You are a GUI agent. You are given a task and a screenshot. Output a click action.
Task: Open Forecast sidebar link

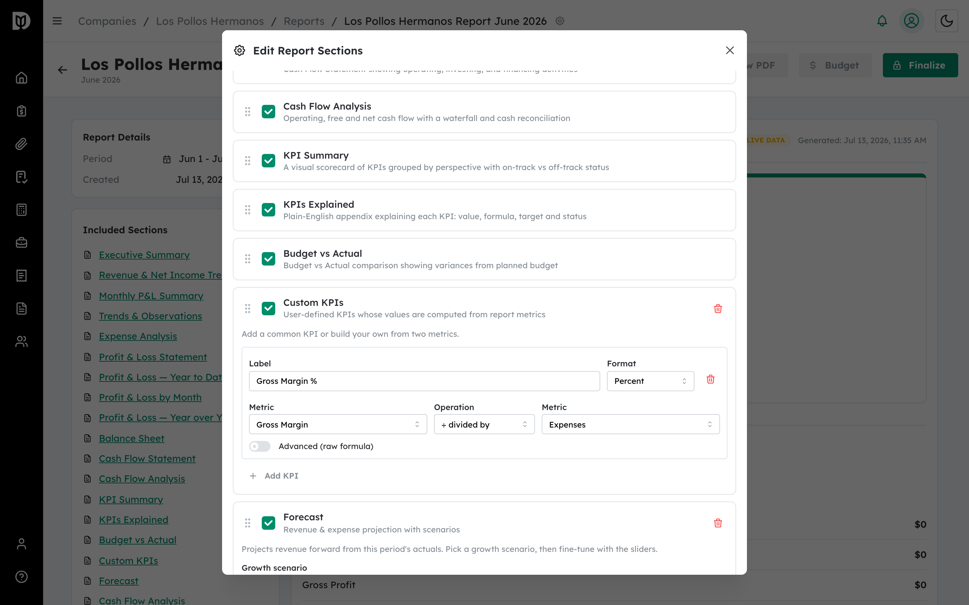[118, 580]
